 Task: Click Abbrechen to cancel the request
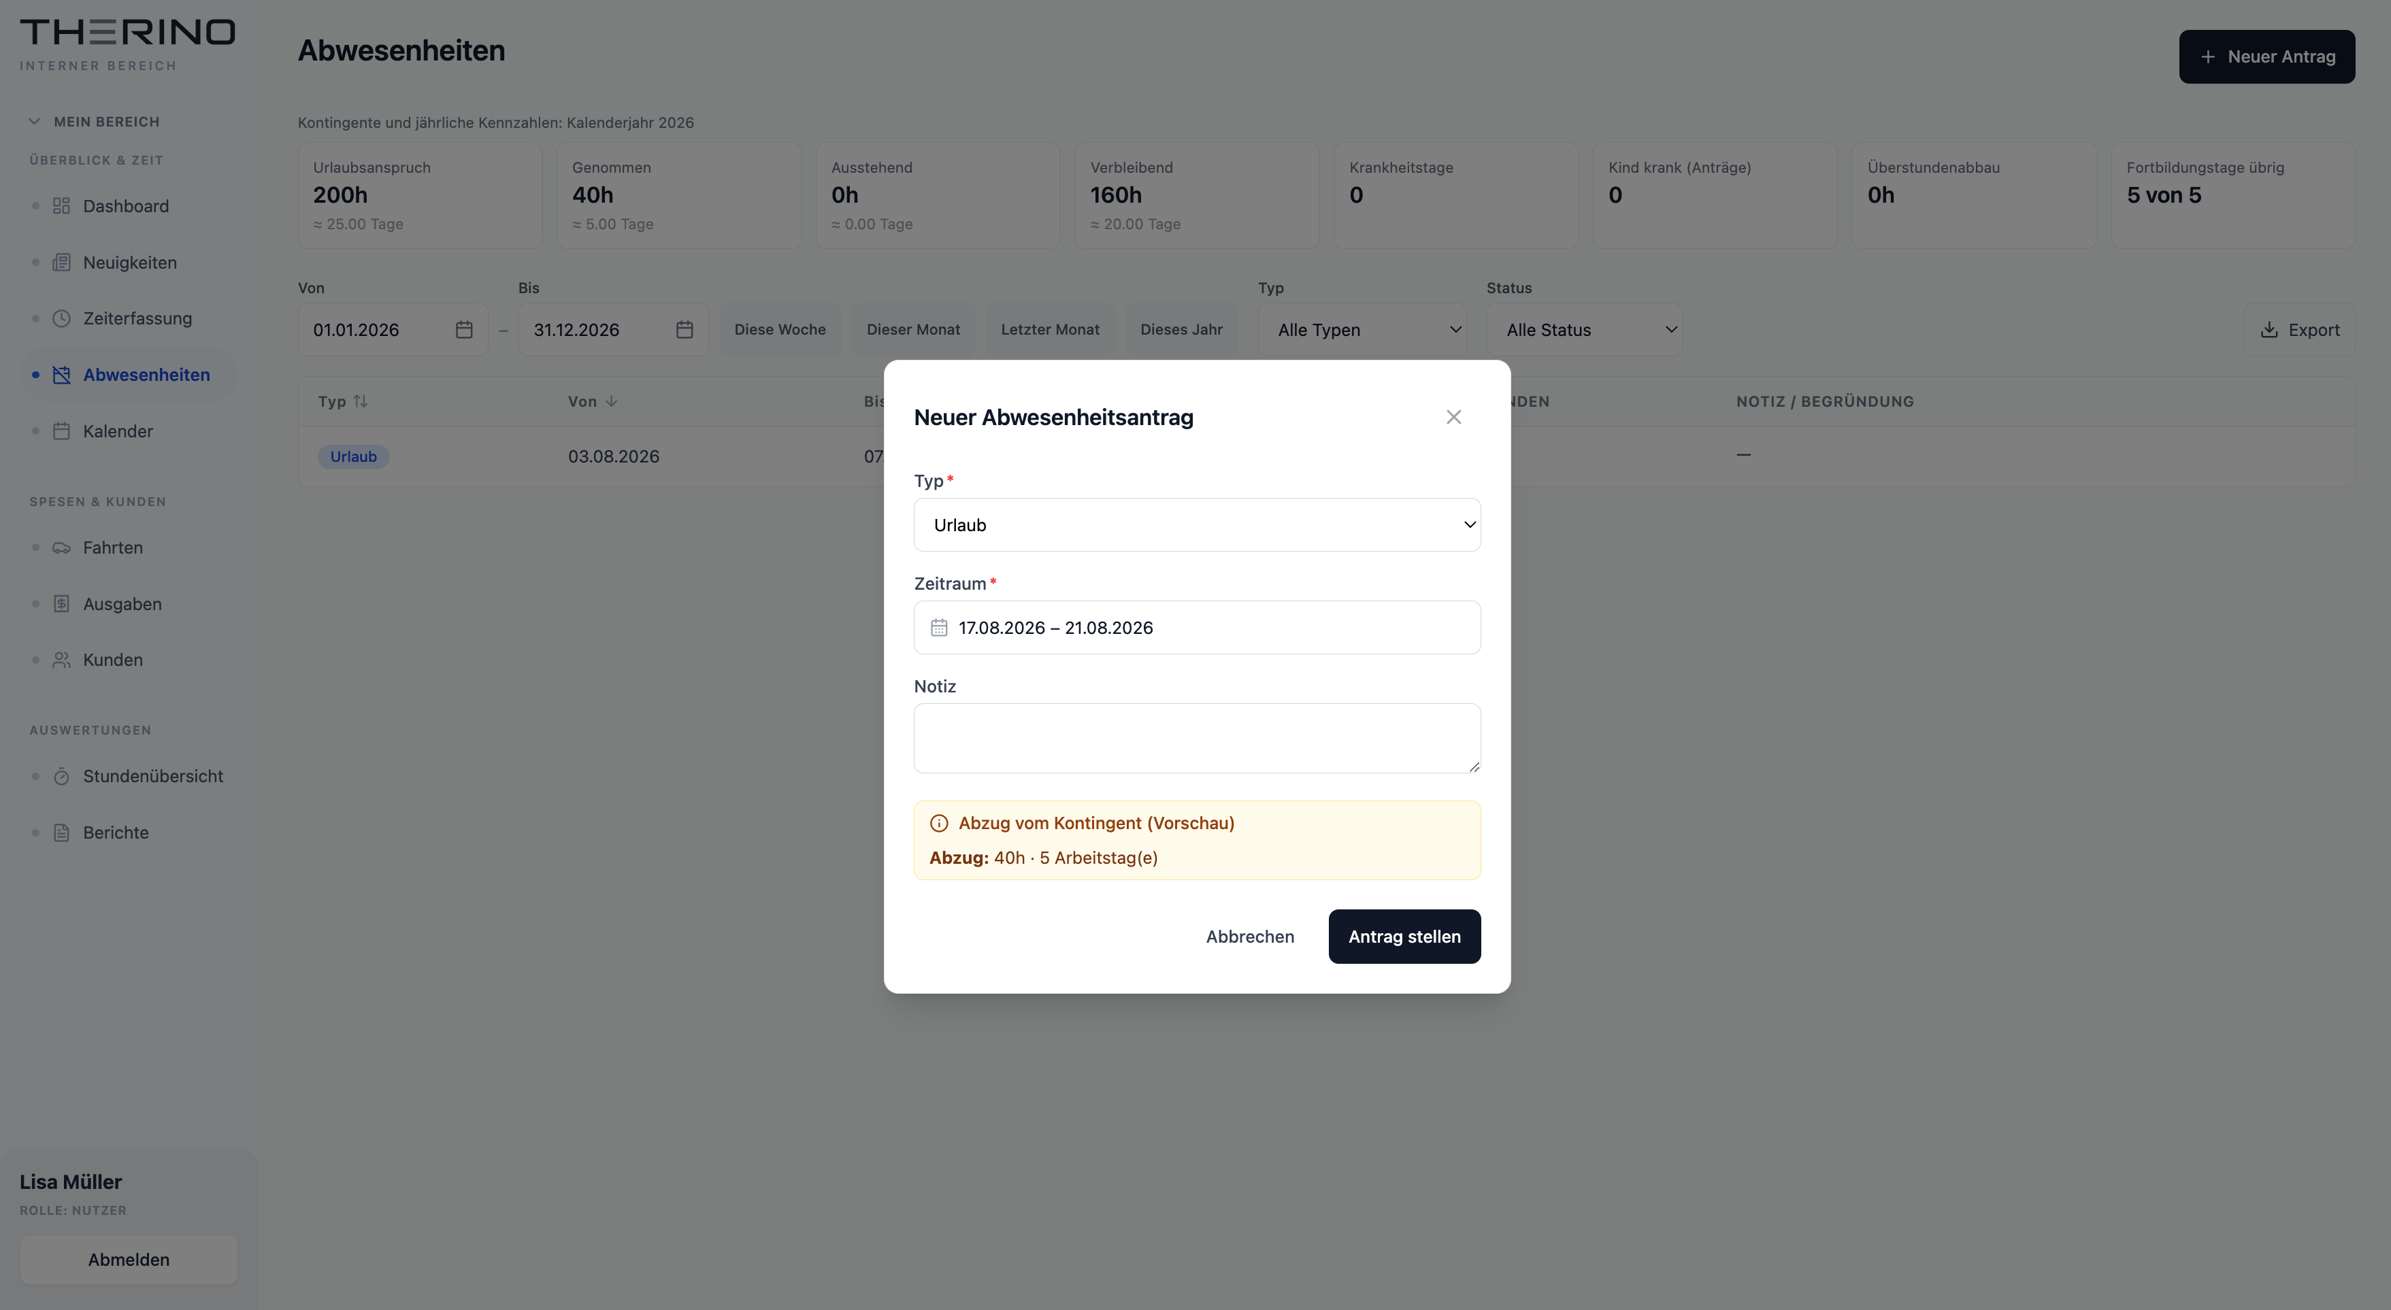pos(1249,936)
